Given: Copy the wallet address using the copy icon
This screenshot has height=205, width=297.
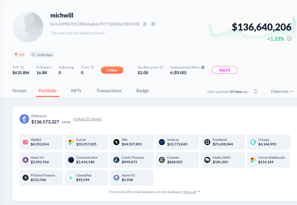Looking at the screenshot, I should (145, 24).
